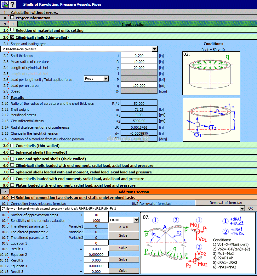Edit the Mean radius of curvature field
The image size is (257, 276).
click(139, 62)
